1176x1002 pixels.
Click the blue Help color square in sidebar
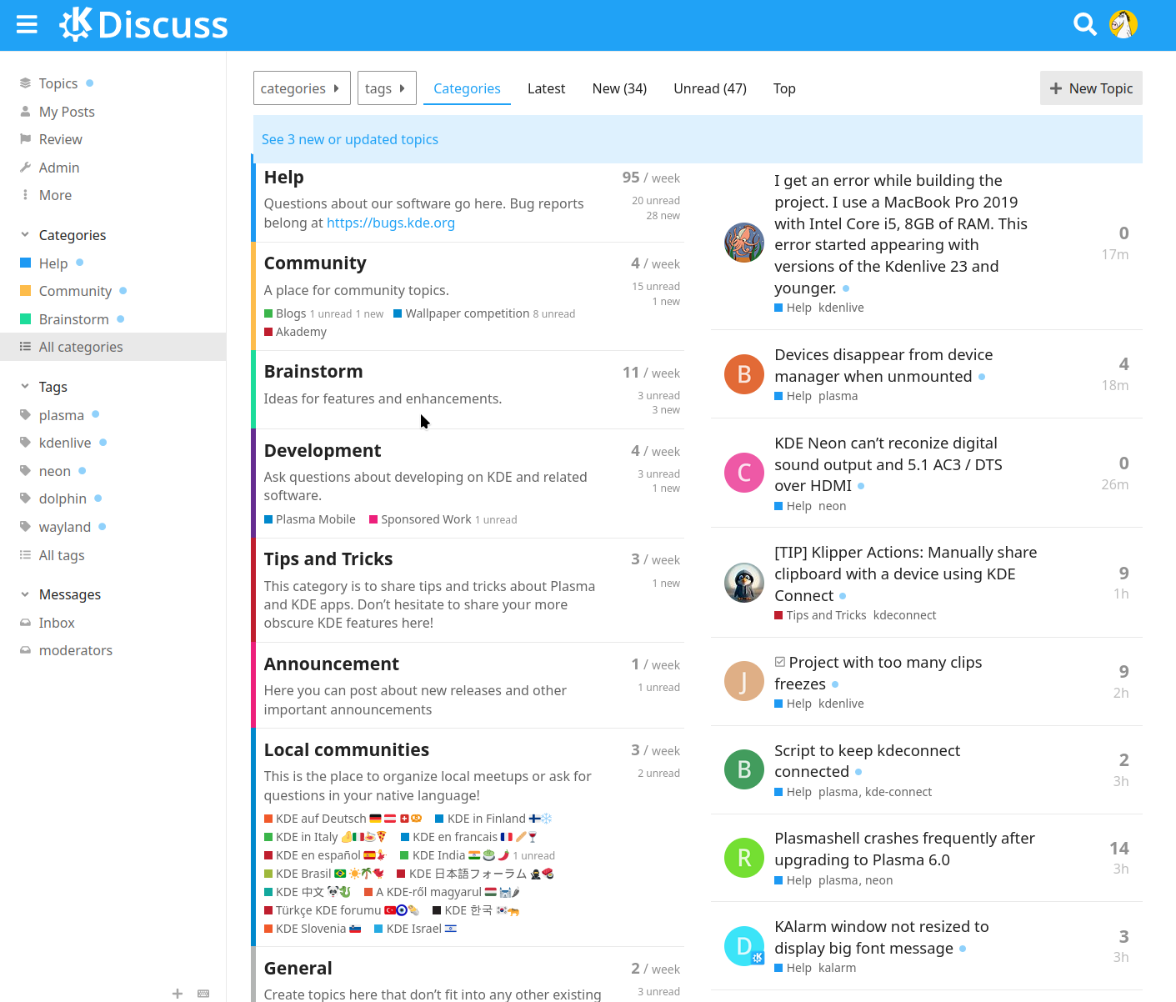pos(25,263)
